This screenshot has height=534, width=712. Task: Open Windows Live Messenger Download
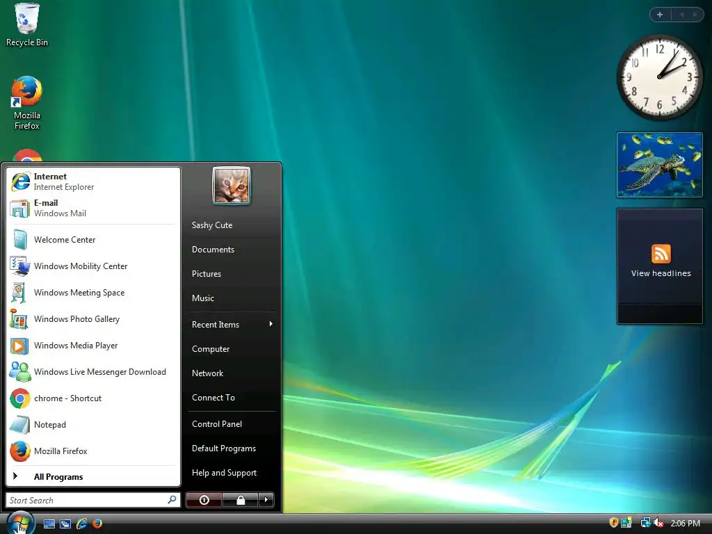[93, 372]
